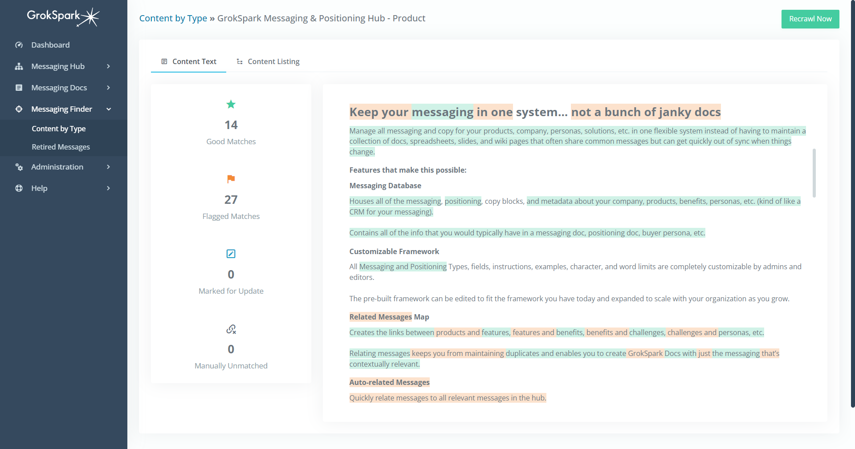Collapse the Messaging Finder menu chevron
Viewport: 855px width, 449px height.
pos(108,109)
